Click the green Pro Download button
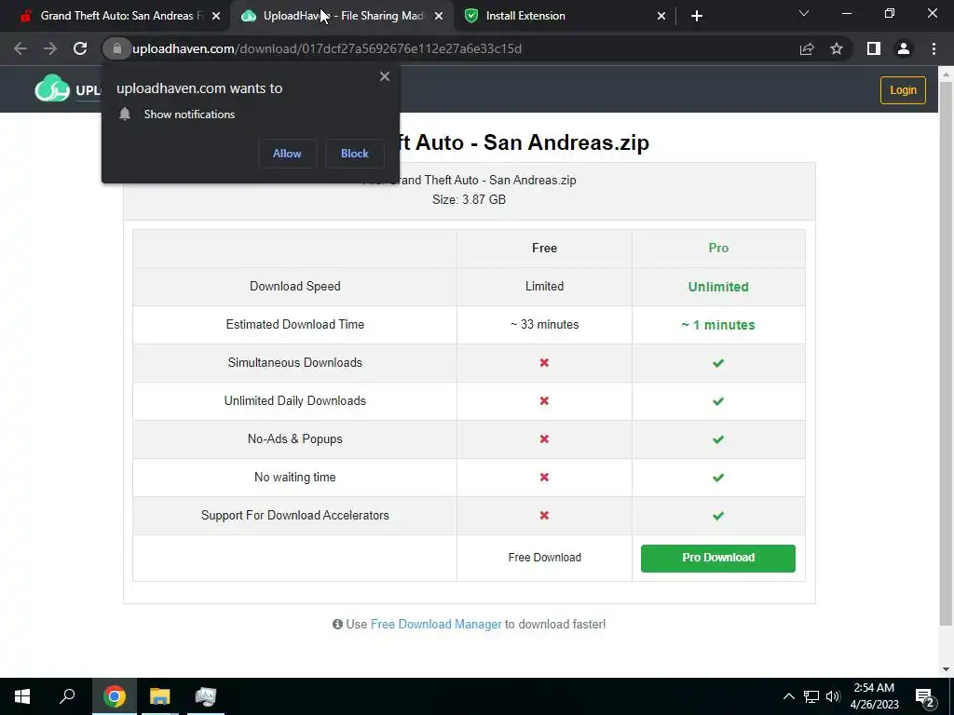 point(718,558)
